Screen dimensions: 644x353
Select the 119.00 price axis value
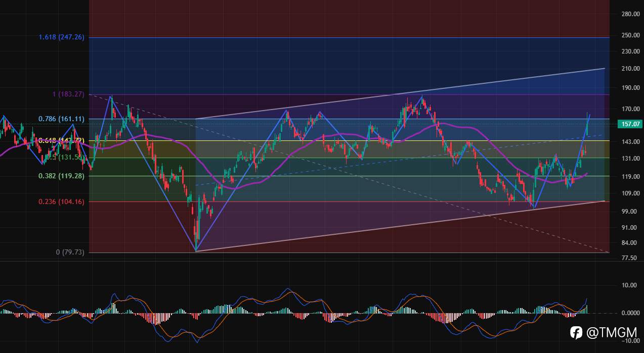(630, 177)
